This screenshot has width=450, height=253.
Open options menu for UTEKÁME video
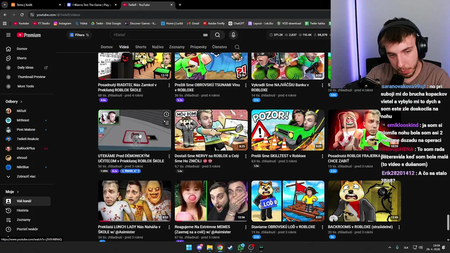click(169, 156)
